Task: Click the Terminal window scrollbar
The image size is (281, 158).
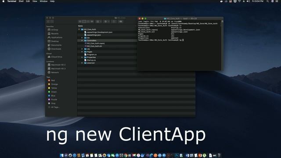Action: point(222,45)
